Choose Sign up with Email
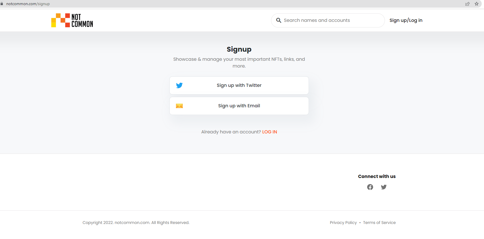The image size is (484, 239). pos(239,106)
